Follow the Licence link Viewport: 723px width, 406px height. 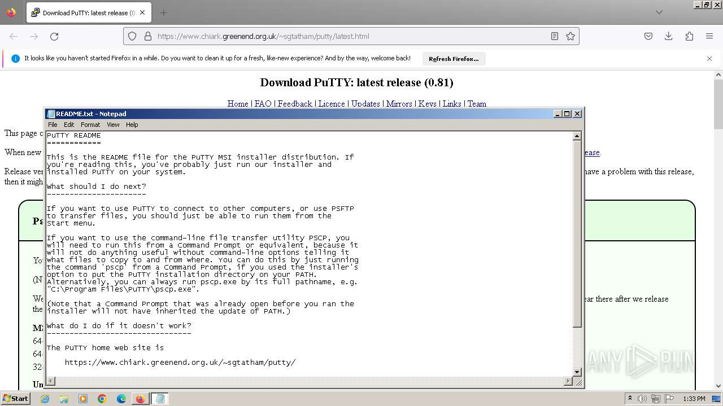coord(332,104)
